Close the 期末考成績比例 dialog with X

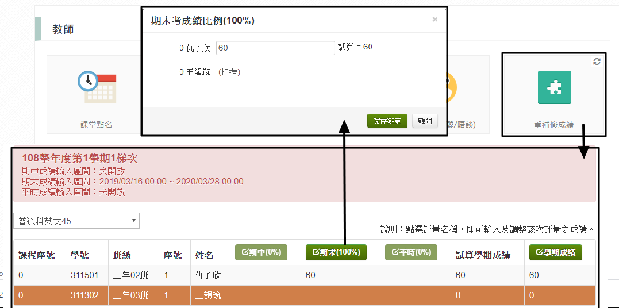tap(435, 20)
